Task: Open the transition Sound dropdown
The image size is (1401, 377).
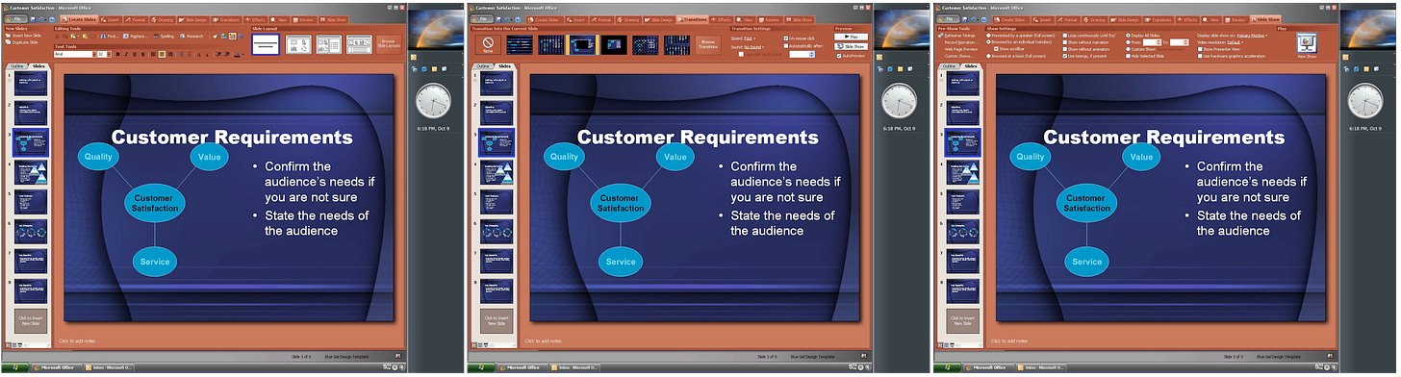Action: coord(754,47)
